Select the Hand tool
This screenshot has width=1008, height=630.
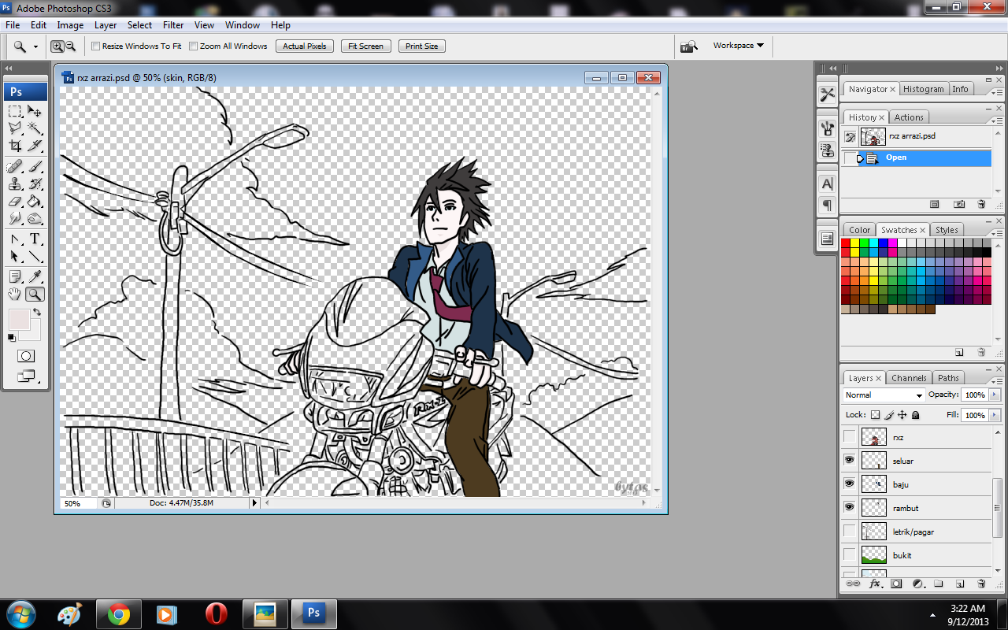pyautogui.click(x=15, y=294)
